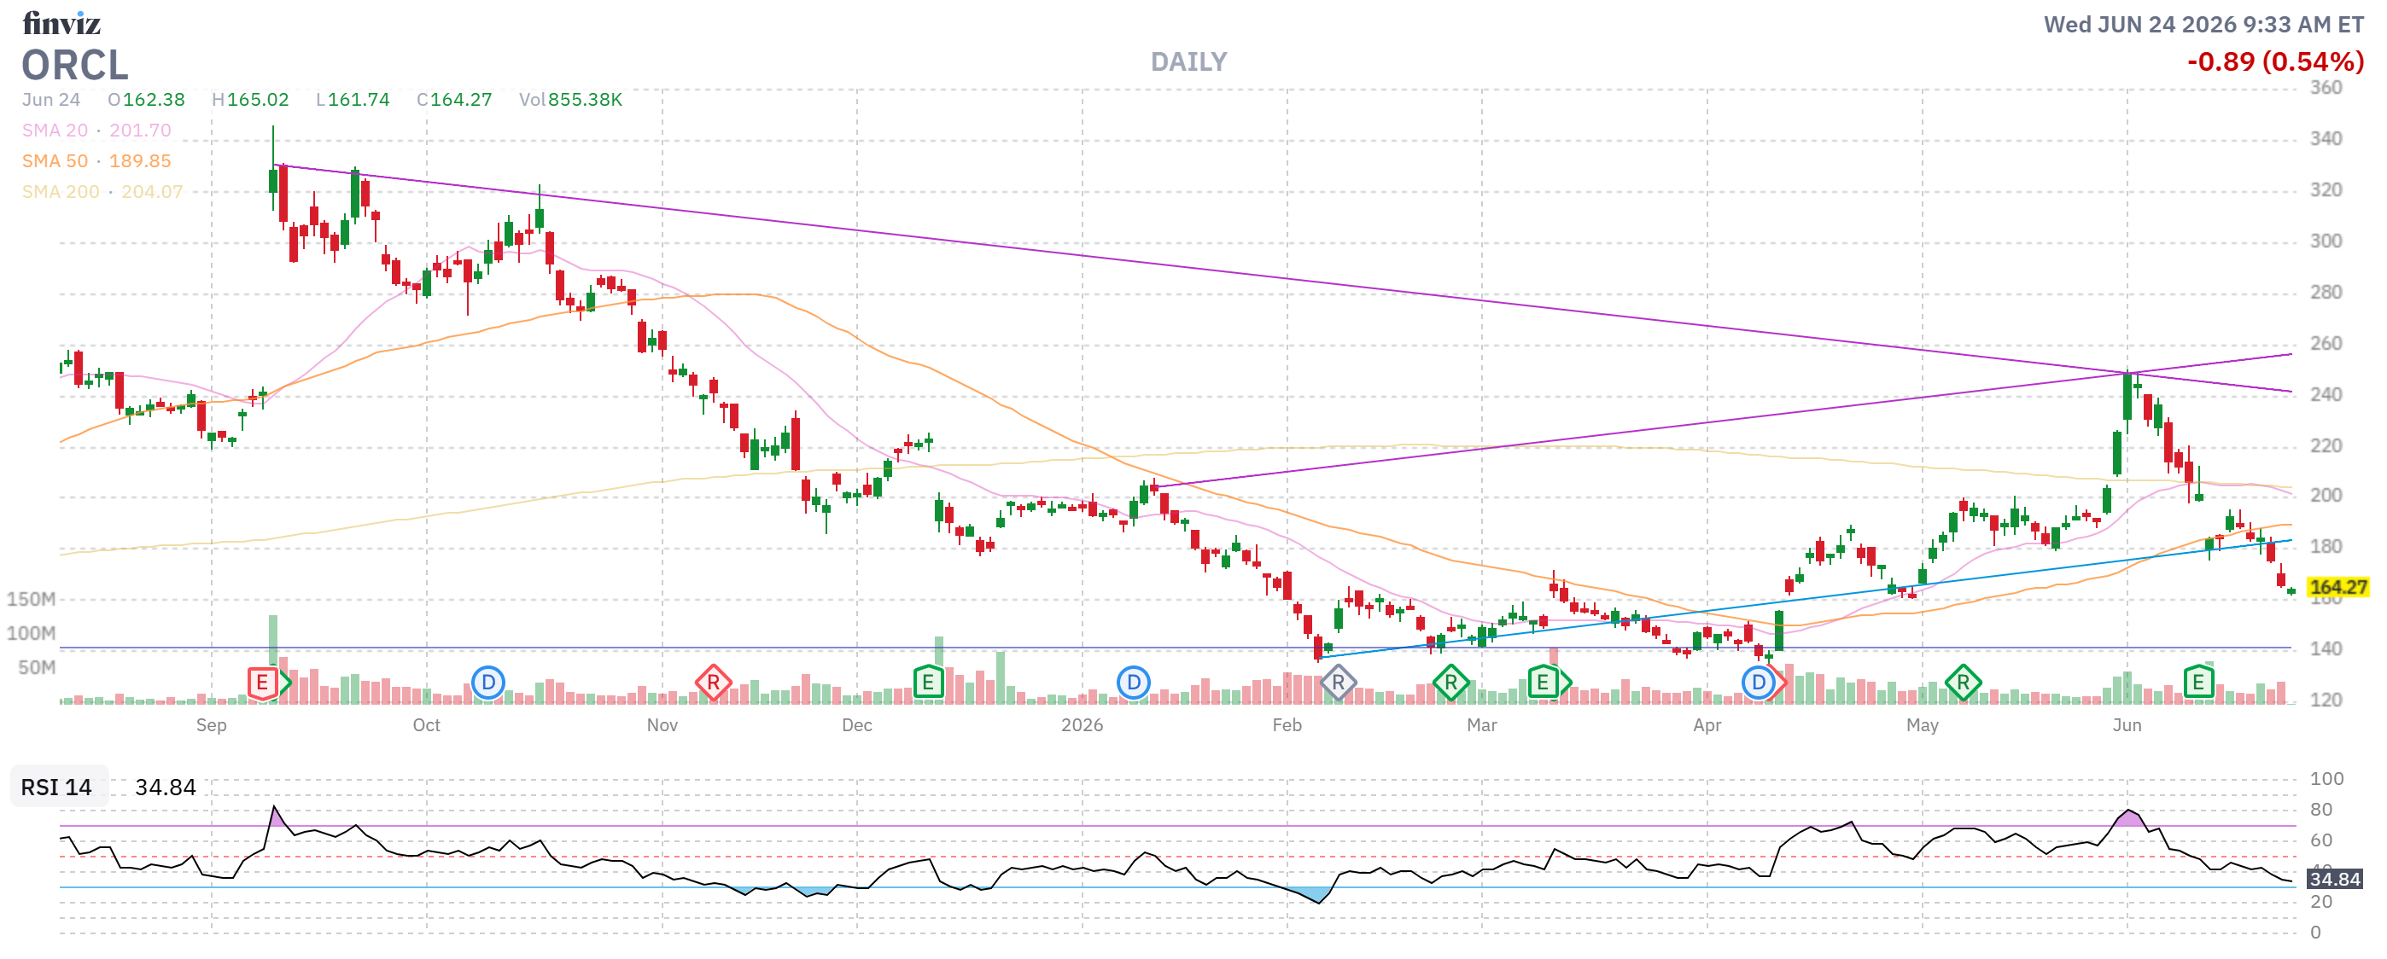Click the green R marker in May
Image resolution: width=2387 pixels, height=959 pixels.
point(1964,684)
